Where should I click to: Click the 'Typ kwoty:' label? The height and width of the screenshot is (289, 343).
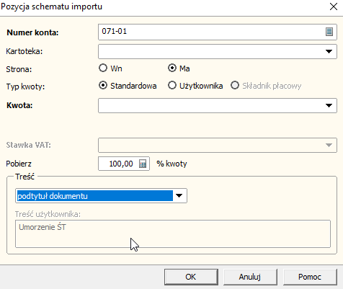[x=25, y=86]
